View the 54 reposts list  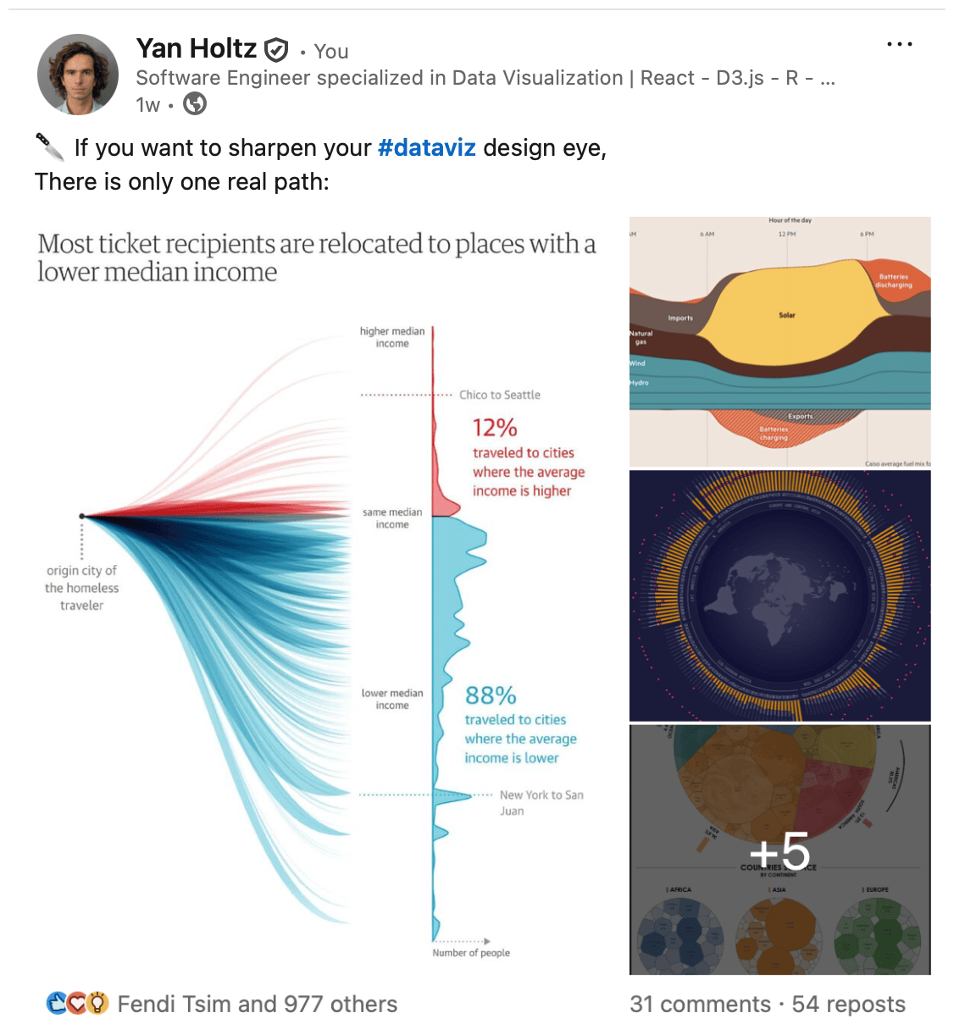pyautogui.click(x=848, y=1005)
